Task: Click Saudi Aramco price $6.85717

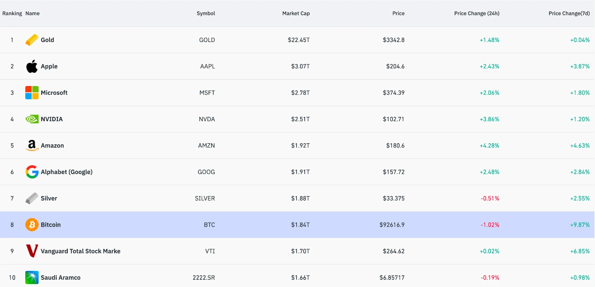Action: (392, 277)
